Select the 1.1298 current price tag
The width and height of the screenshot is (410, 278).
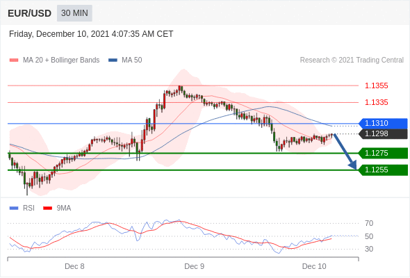383,133
